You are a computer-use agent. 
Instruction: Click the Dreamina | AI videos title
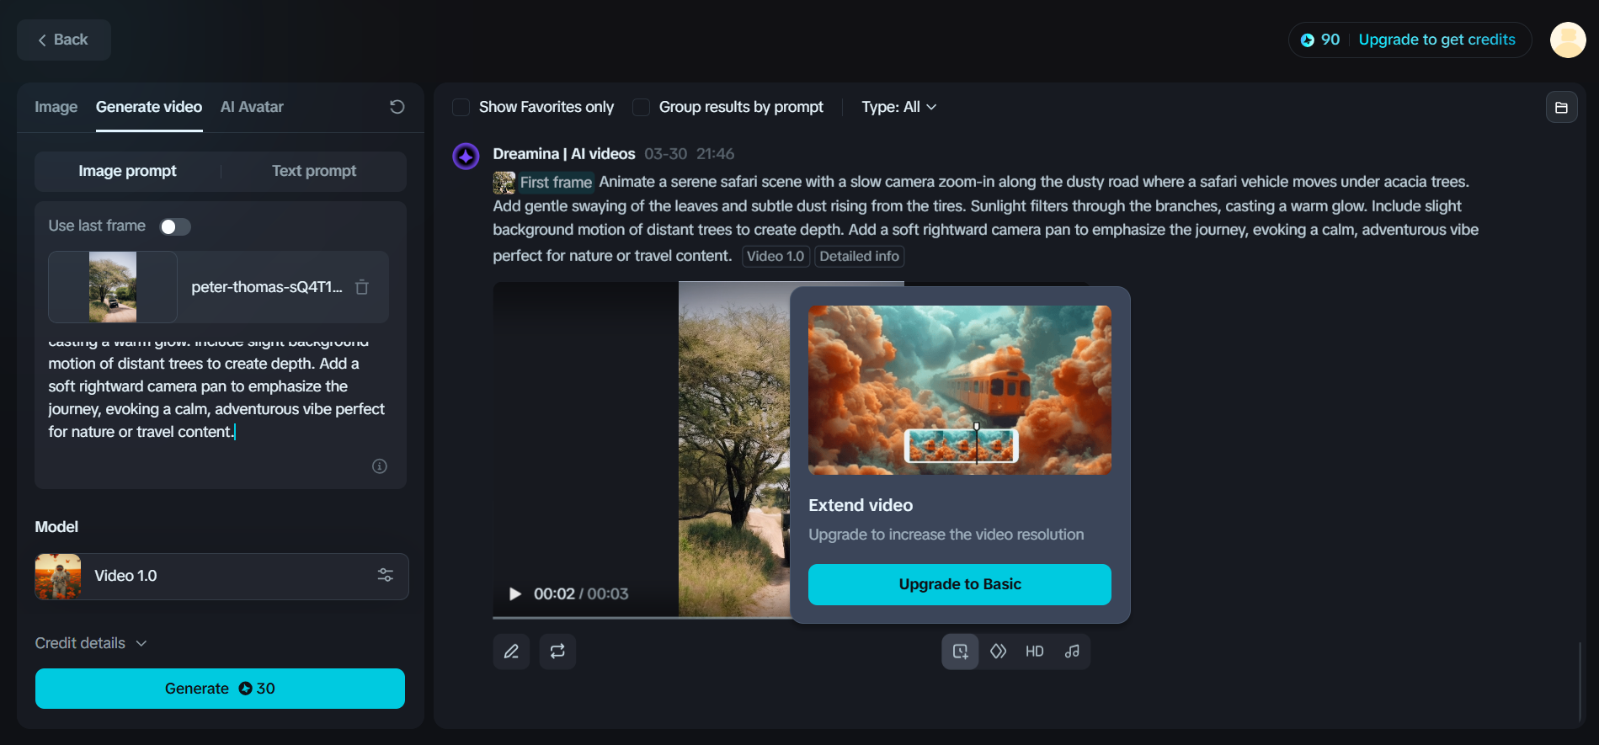tap(564, 154)
